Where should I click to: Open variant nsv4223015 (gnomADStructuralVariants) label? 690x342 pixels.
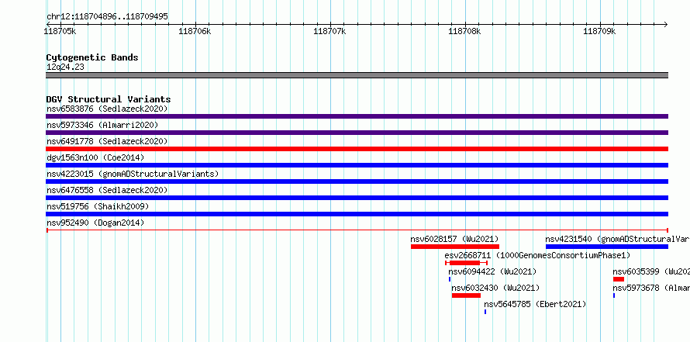pyautogui.click(x=133, y=174)
